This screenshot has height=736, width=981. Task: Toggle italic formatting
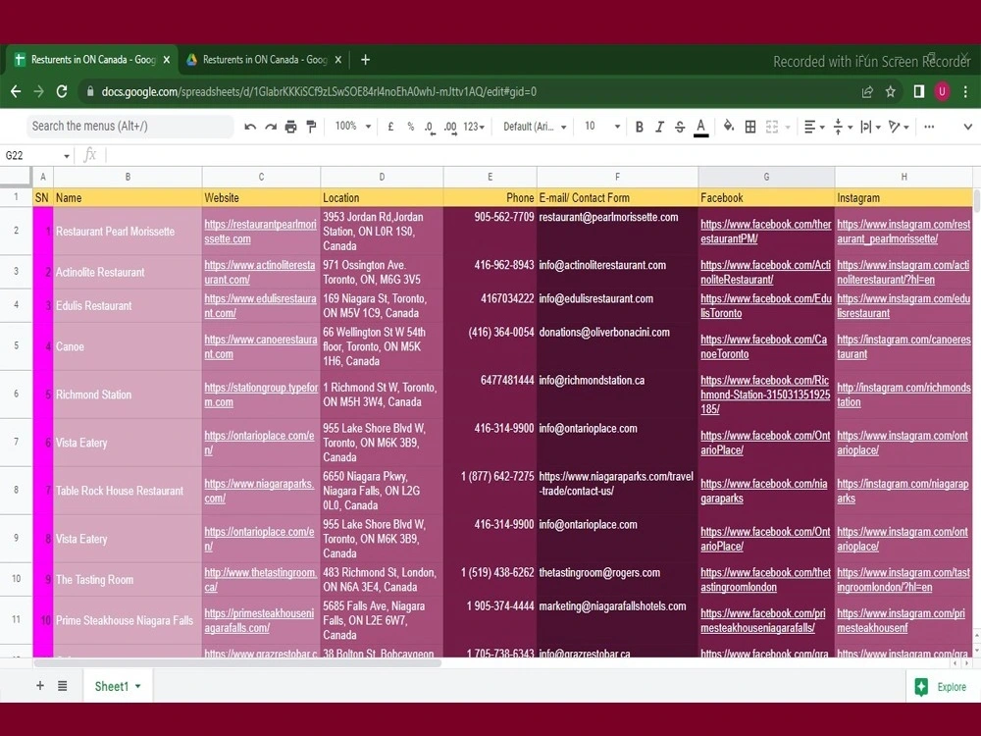pos(659,127)
